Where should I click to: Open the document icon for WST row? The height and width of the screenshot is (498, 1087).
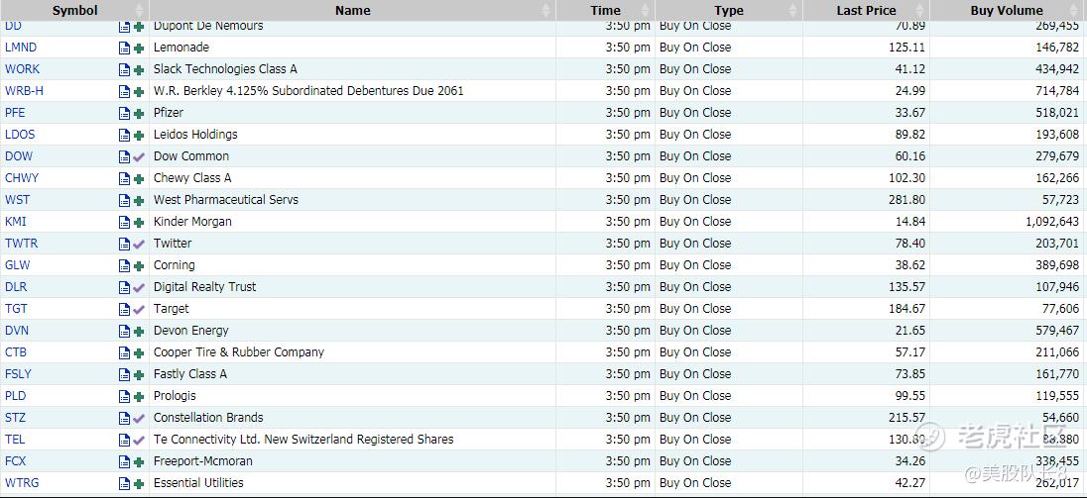point(124,201)
